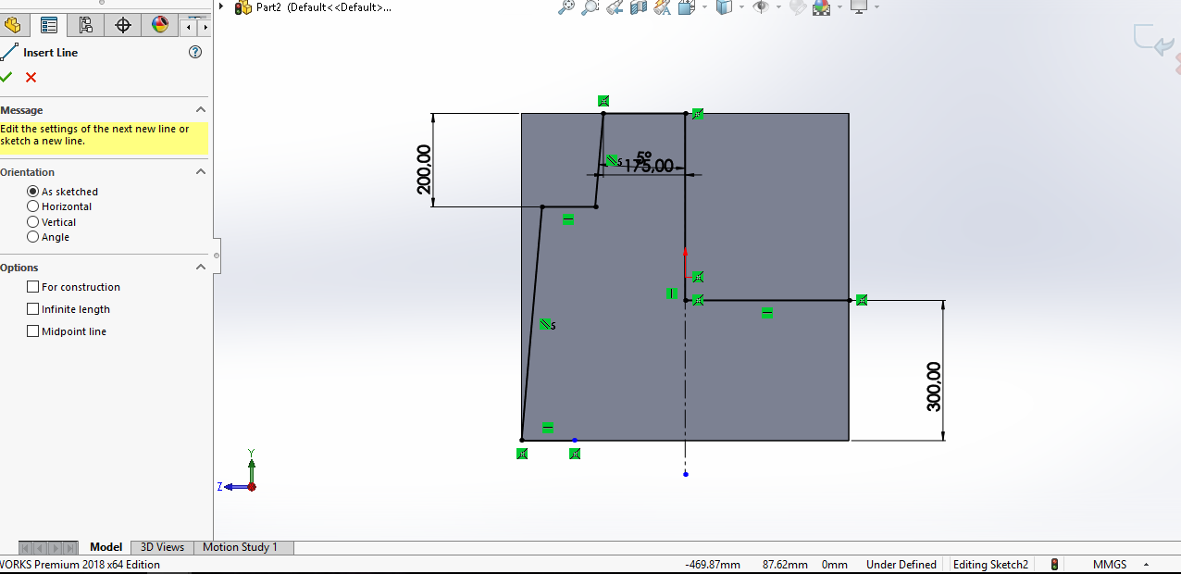Screen dimensions: 1181x574
Task: Open the View Settings dropdown arrow
Action: (x=876, y=7)
